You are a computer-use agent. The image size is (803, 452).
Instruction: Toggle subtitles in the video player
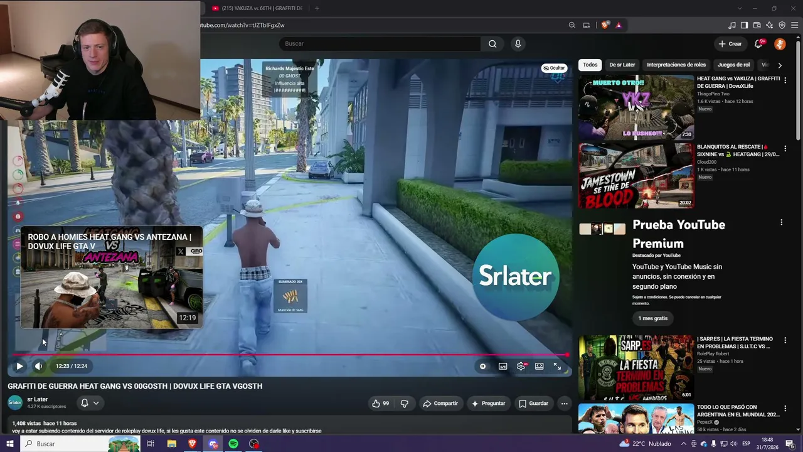coord(503,366)
